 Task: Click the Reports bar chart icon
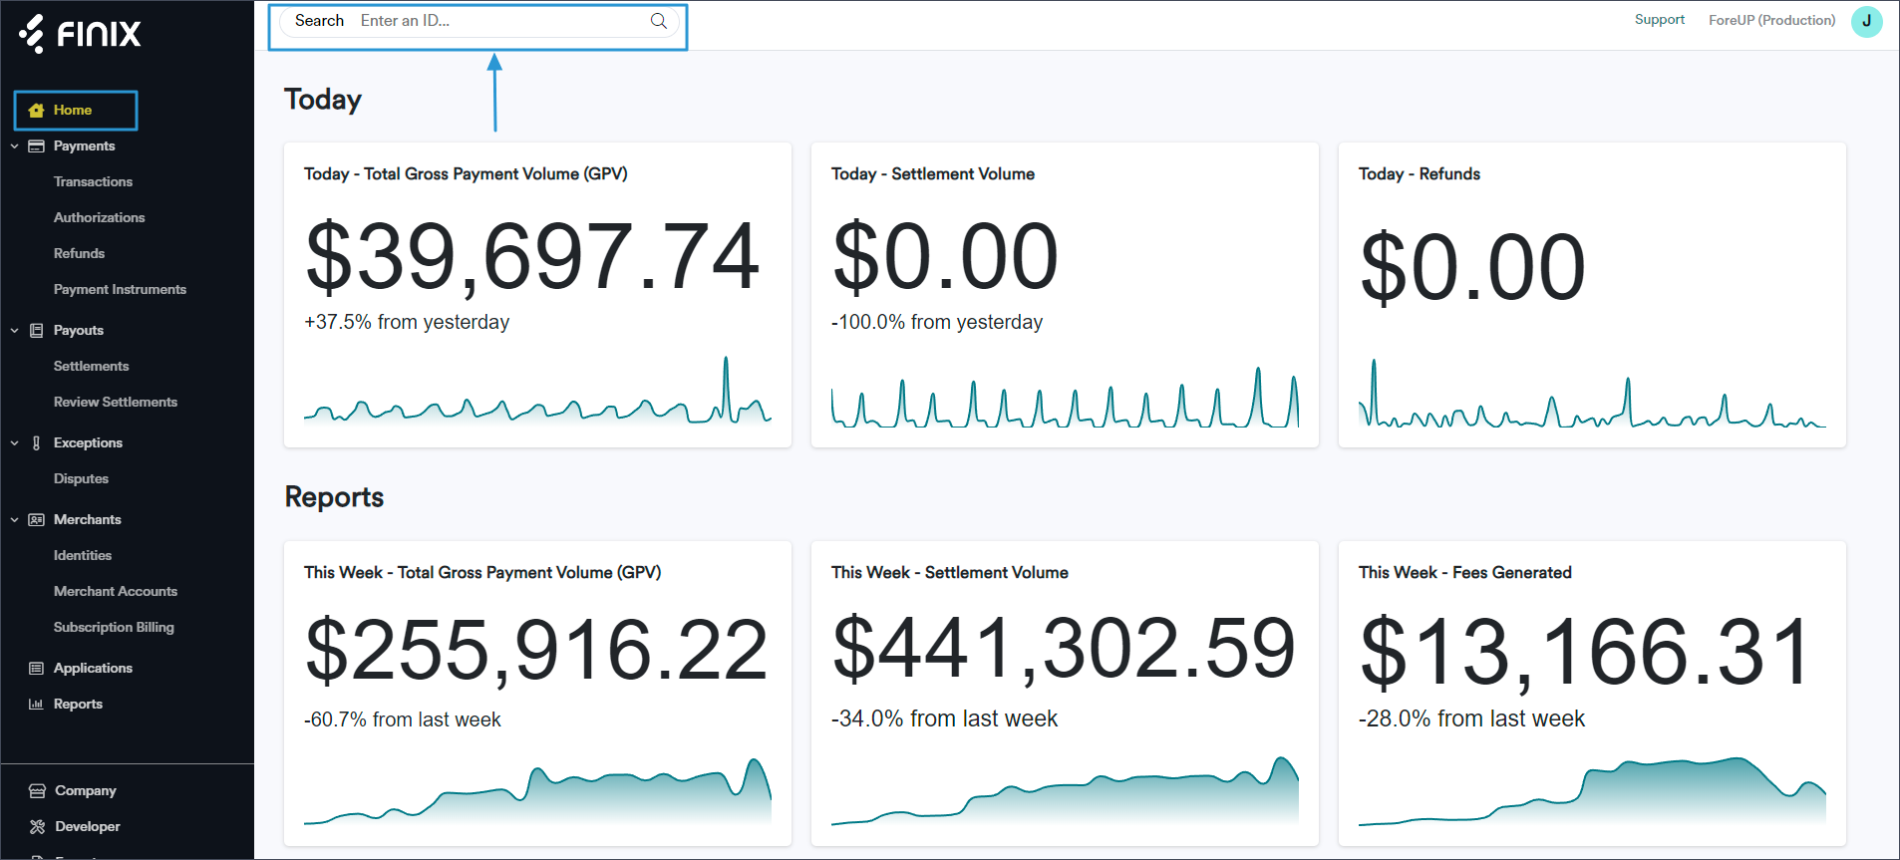tap(37, 705)
